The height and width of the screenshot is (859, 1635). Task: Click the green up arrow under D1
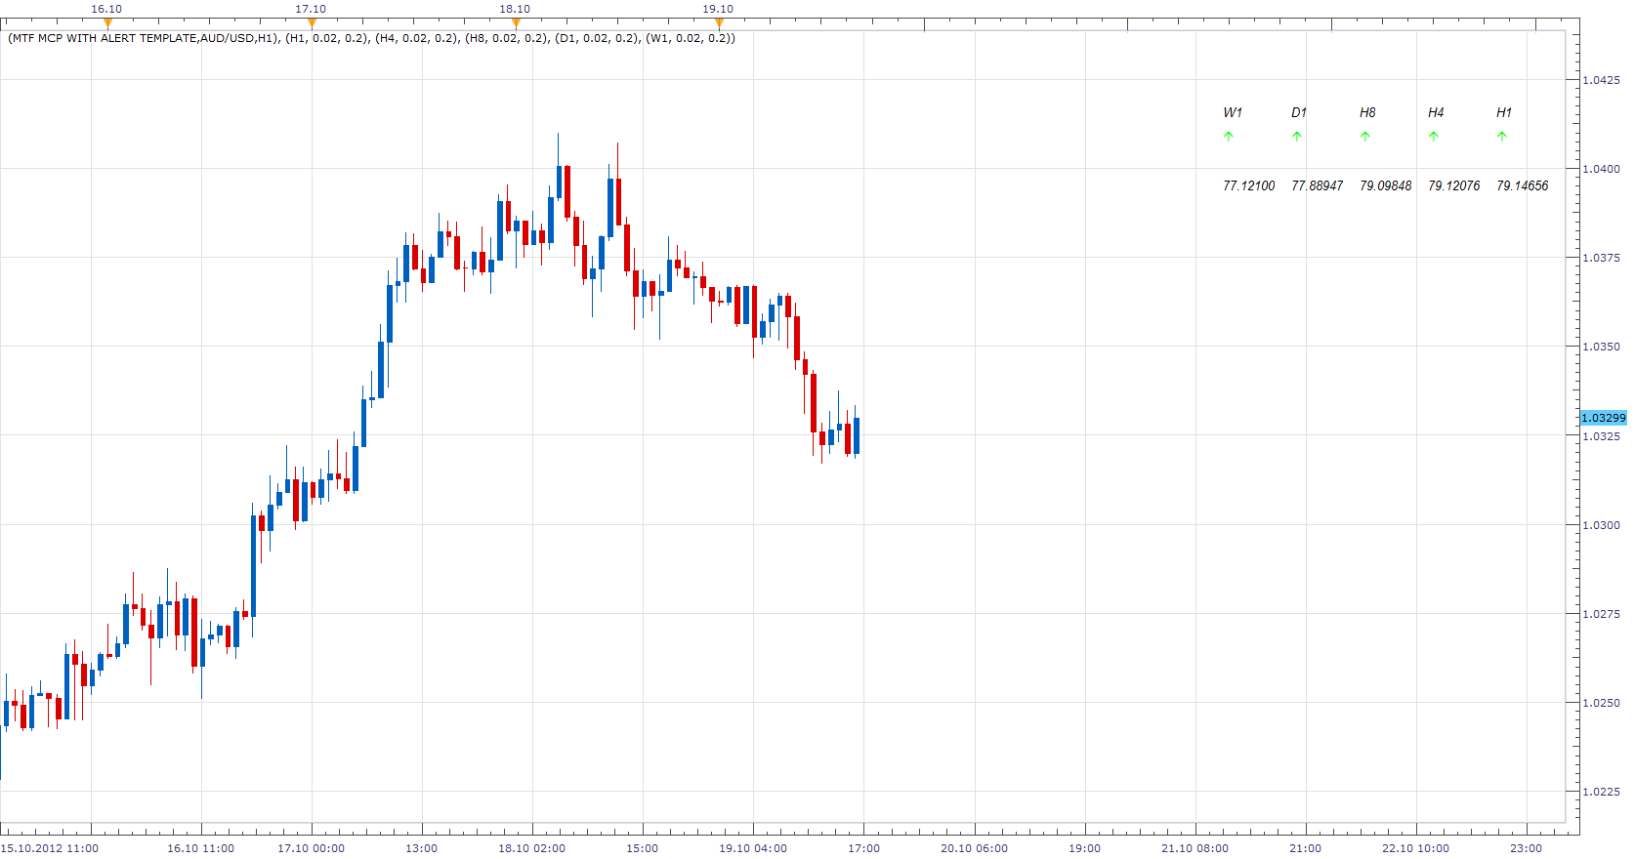[x=1297, y=137]
